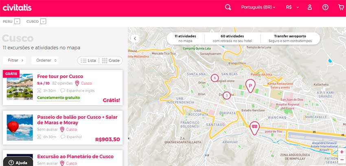
Task: Click the P-shaped map pin
Action: (x=250, y=86)
